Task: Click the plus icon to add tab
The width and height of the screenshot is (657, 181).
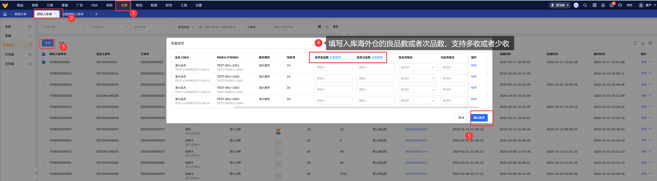Action: (96, 14)
